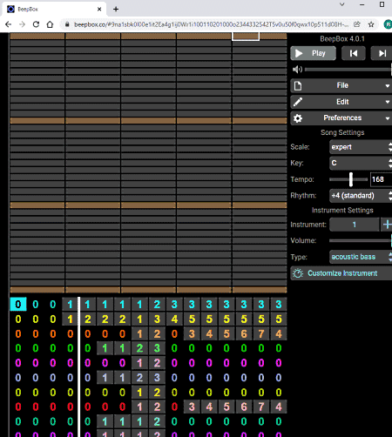Select cyan pattern 2 in first track row
392x437 pixels.
pos(157,304)
